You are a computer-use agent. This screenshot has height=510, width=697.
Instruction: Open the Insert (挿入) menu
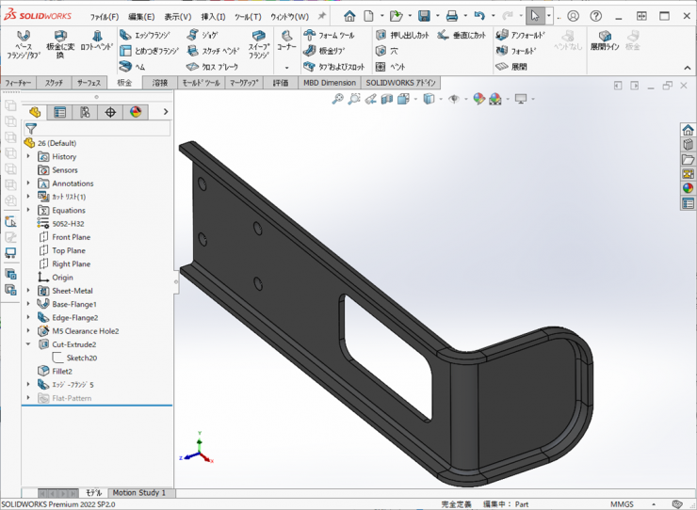pos(213,16)
